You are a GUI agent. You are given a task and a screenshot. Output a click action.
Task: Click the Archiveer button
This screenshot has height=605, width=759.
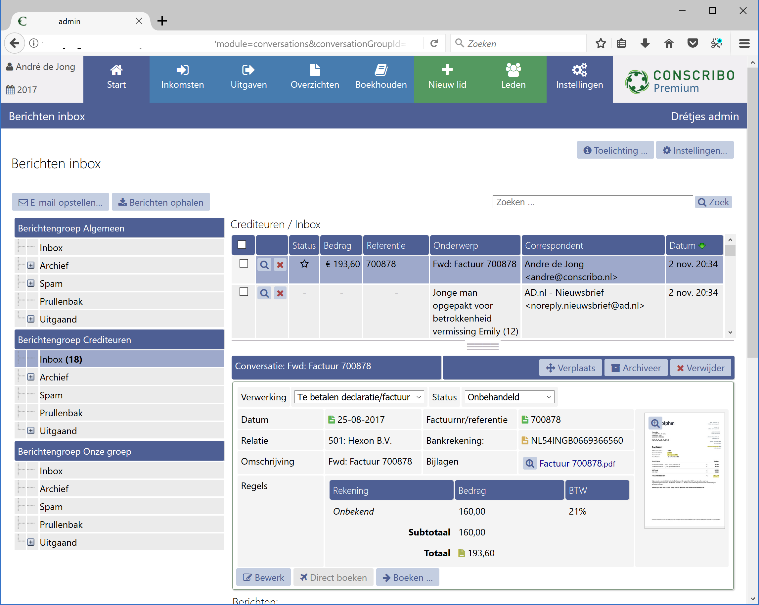636,368
